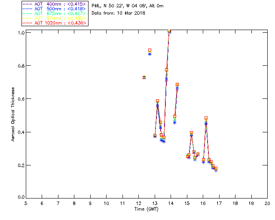Click the data marker near 0.38 at time 13

(155, 136)
